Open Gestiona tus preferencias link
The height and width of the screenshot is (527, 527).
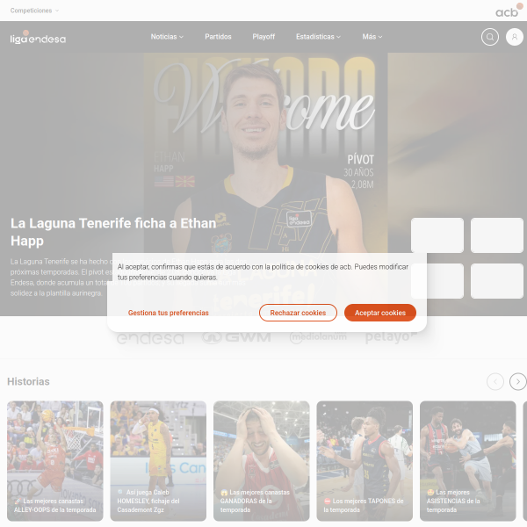click(168, 313)
